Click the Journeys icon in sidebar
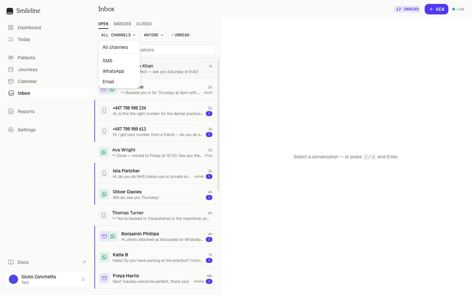The width and height of the screenshot is (472, 295). tap(11, 69)
